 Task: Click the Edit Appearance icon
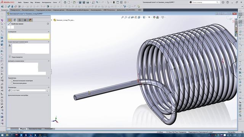154,17
